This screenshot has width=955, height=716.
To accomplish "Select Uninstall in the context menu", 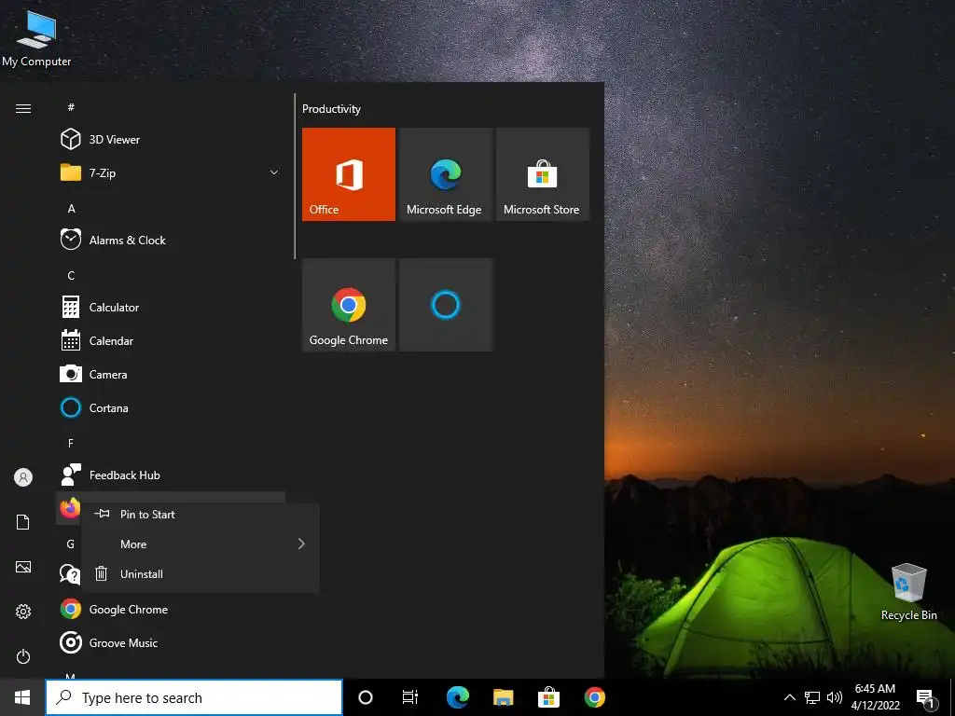I will point(201,574).
